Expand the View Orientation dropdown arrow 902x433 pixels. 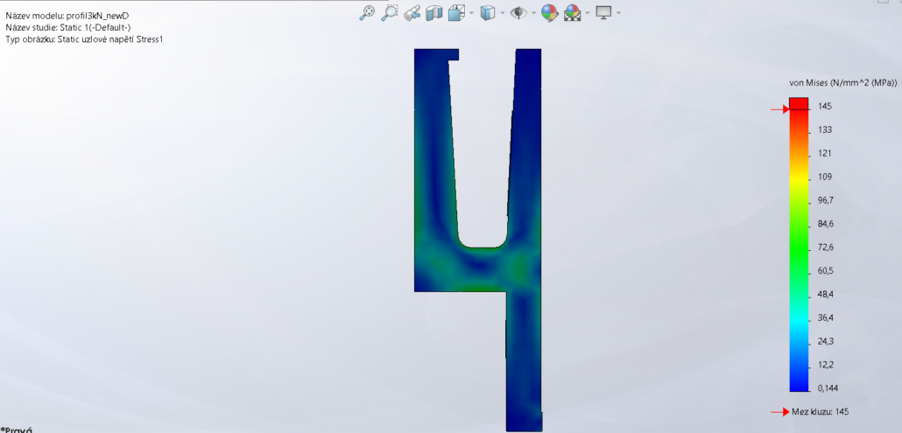tap(472, 13)
